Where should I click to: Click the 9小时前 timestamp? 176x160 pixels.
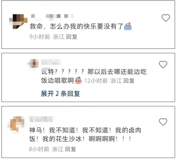click(x=40, y=37)
